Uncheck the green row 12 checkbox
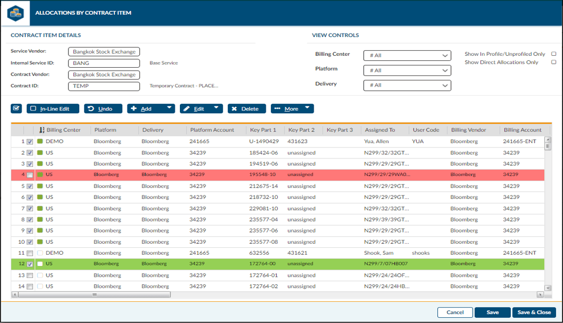Image resolution: width=563 pixels, height=323 pixels. [30, 264]
